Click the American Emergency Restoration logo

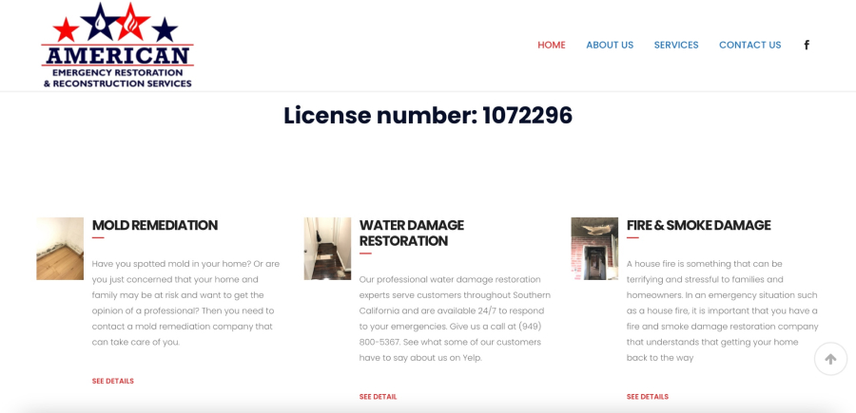click(117, 46)
